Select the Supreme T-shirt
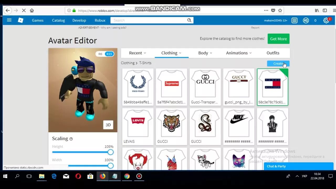The image size is (336, 189). [171, 87]
